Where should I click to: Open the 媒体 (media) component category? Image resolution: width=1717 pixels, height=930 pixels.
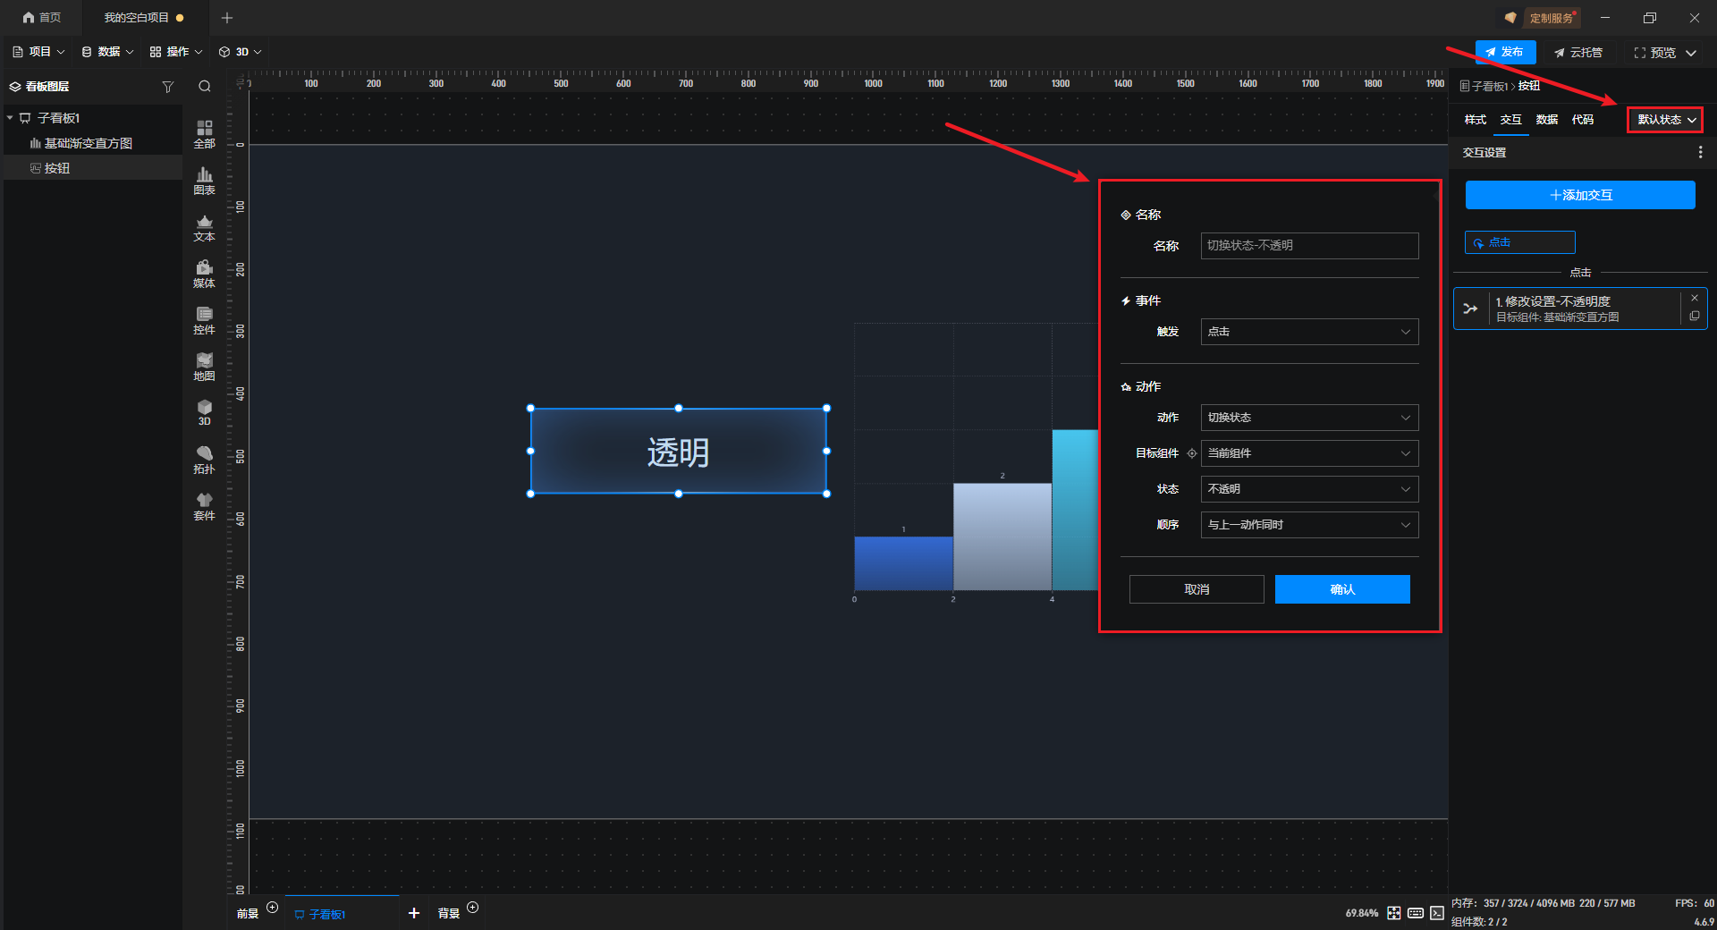pos(204,274)
